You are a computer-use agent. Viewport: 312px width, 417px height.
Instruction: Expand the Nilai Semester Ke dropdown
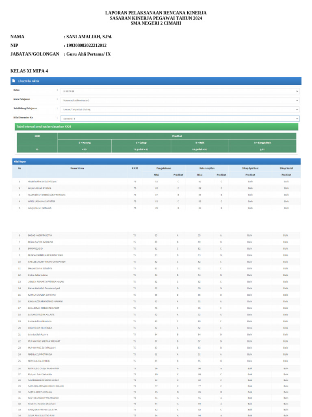coord(180,119)
